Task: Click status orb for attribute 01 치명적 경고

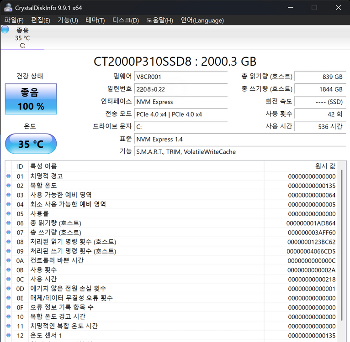Action: [9, 176]
